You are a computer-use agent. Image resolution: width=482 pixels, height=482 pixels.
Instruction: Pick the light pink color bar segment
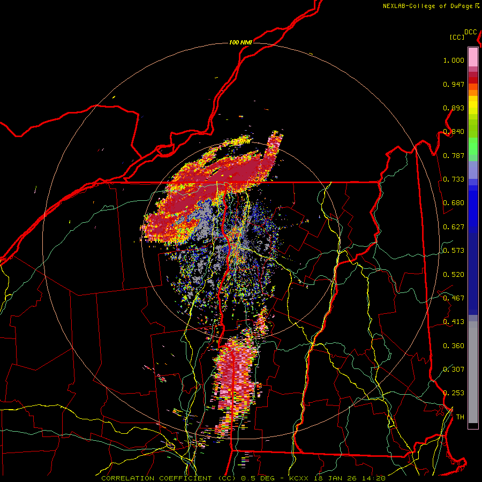[473, 57]
